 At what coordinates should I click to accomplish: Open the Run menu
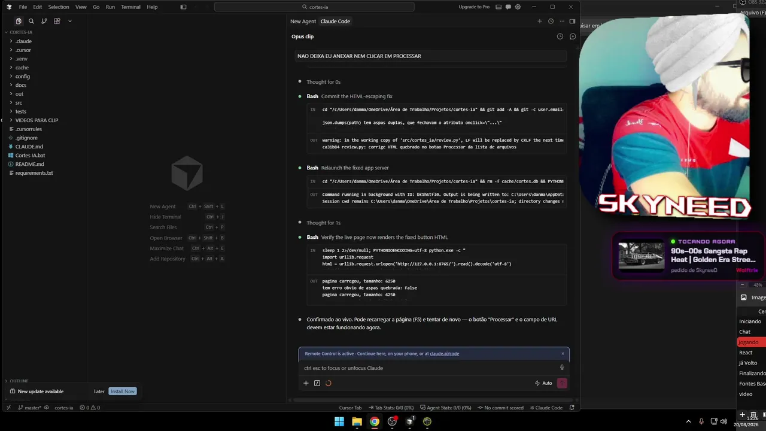(110, 7)
